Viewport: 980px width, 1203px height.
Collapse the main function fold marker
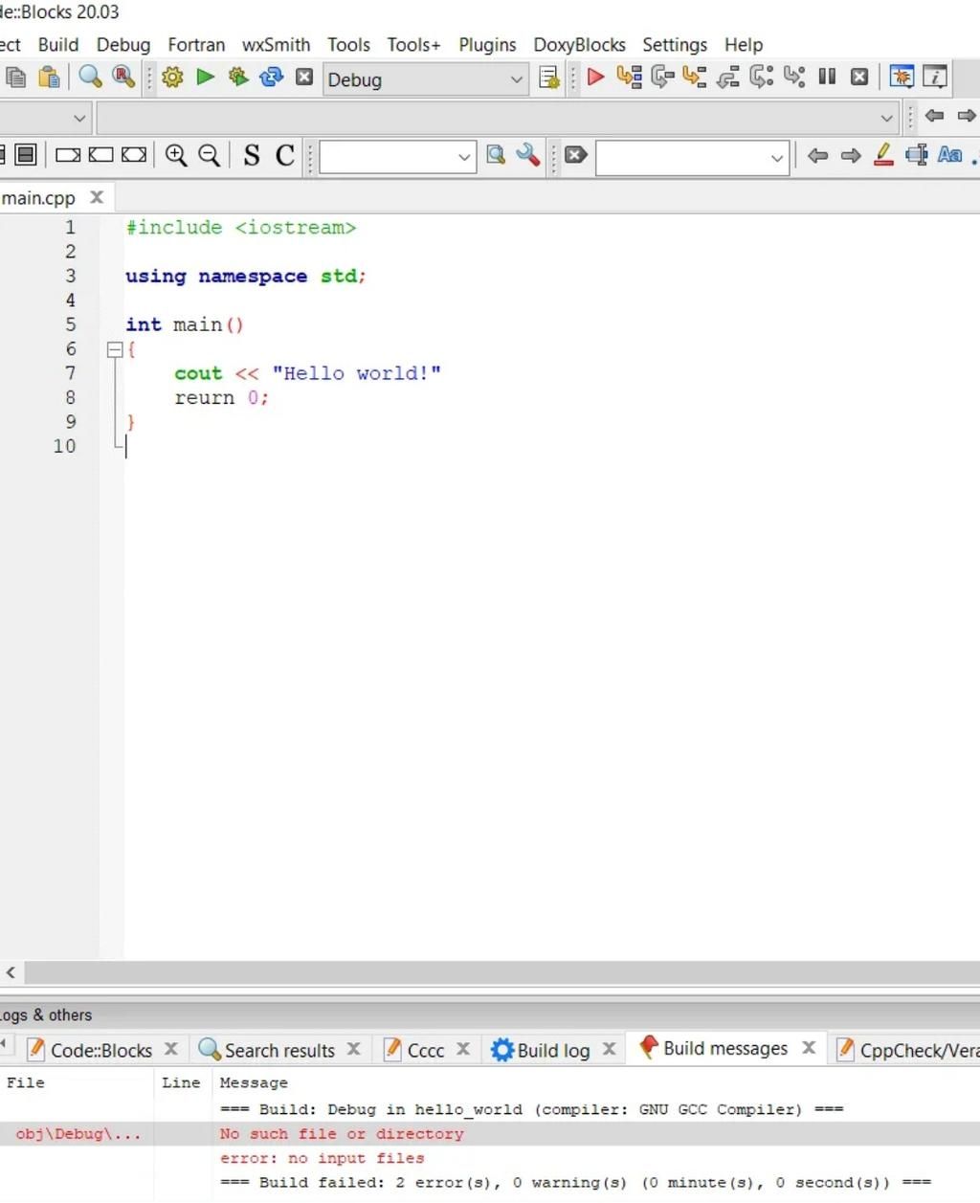tap(114, 349)
